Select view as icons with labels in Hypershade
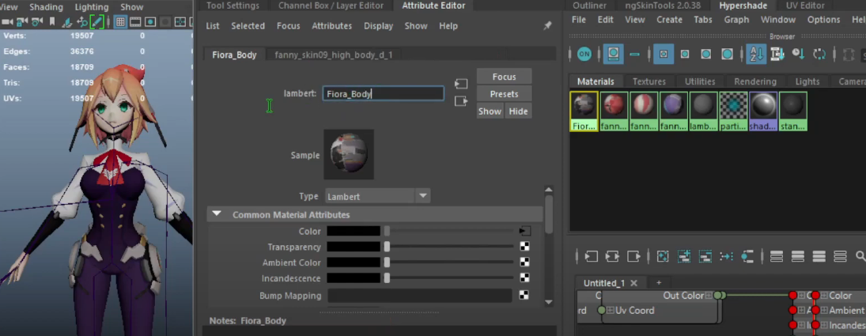 [x=614, y=54]
